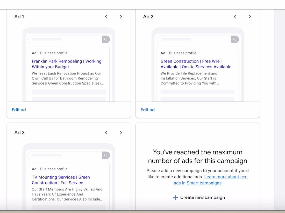The height and width of the screenshot is (213, 285).
Task: Click the search icon in Ad 1 preview
Action: [106, 39]
